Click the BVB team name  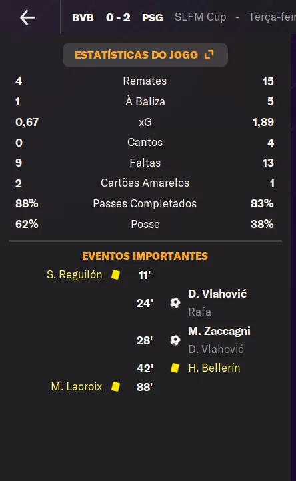[83, 17]
